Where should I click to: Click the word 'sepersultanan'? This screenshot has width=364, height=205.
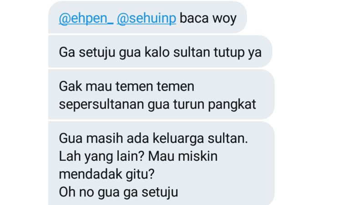point(101,104)
